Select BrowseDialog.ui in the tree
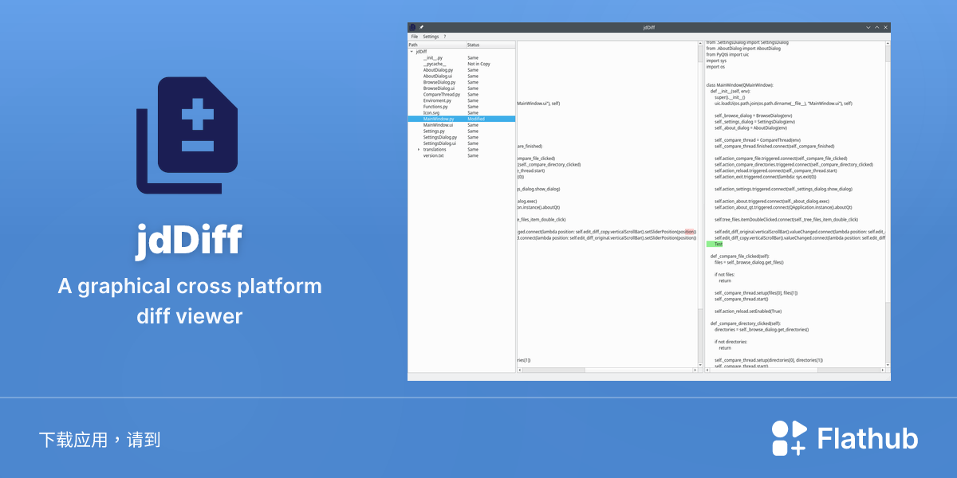Image resolution: width=957 pixels, height=478 pixels. (439, 88)
